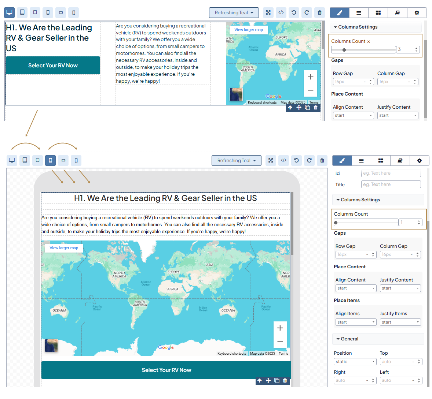Switch to blocks grid tab in upper panel
The image size is (432, 399).
378,12
